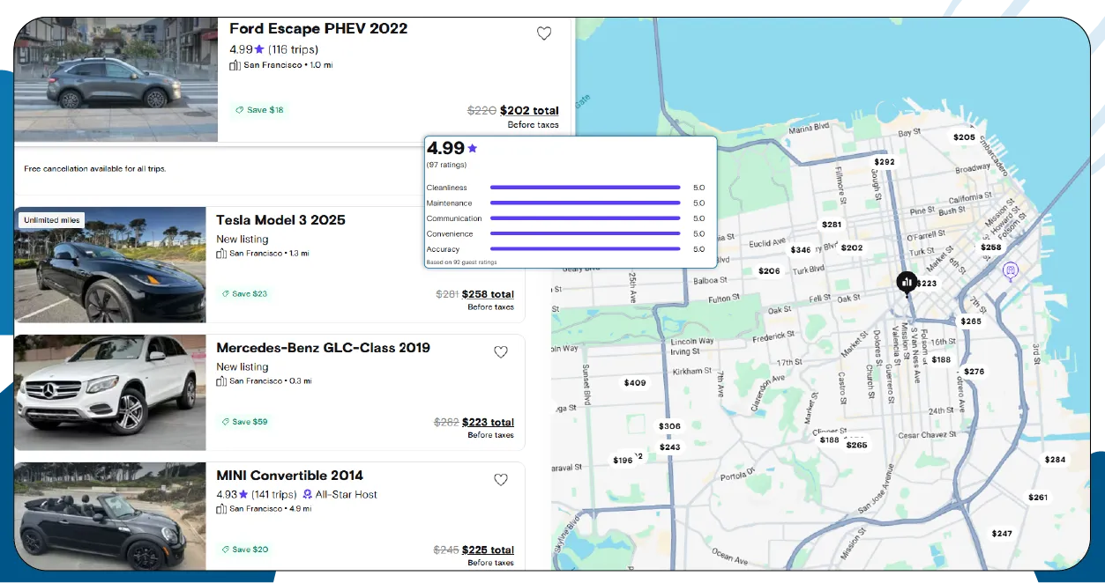Click the Accuracy rating bar
Image resolution: width=1105 pixels, height=583 pixels.
point(585,249)
